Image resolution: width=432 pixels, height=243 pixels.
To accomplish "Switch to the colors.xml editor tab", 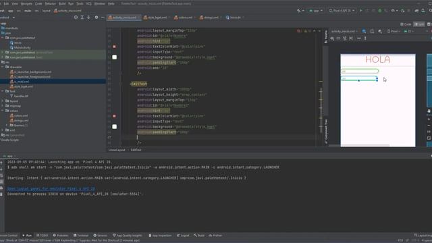I will 185,18.
